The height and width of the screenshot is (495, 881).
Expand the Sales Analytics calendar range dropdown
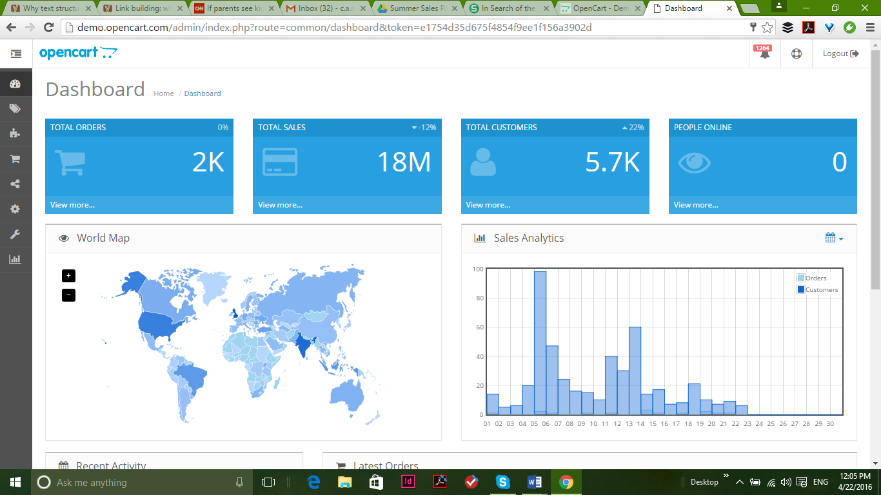pyautogui.click(x=834, y=238)
